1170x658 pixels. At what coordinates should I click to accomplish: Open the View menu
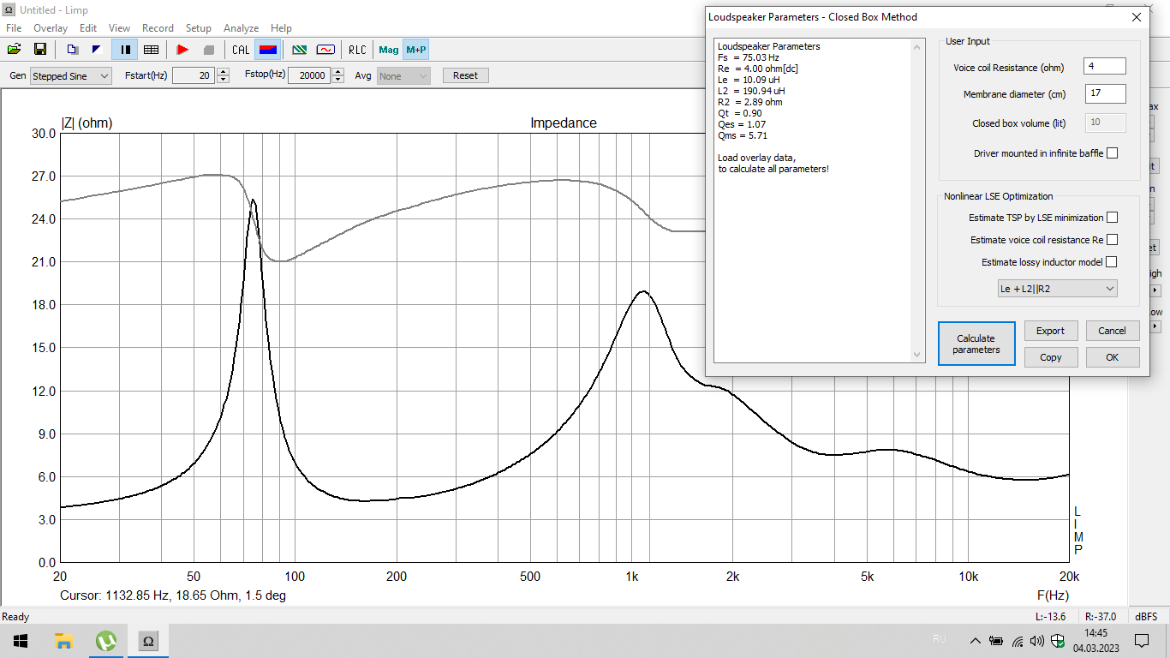click(120, 28)
